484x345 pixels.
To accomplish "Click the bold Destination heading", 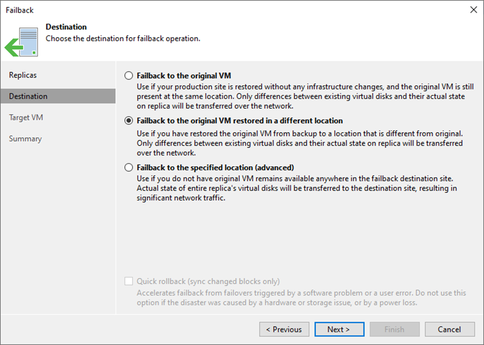I will 66,27.
